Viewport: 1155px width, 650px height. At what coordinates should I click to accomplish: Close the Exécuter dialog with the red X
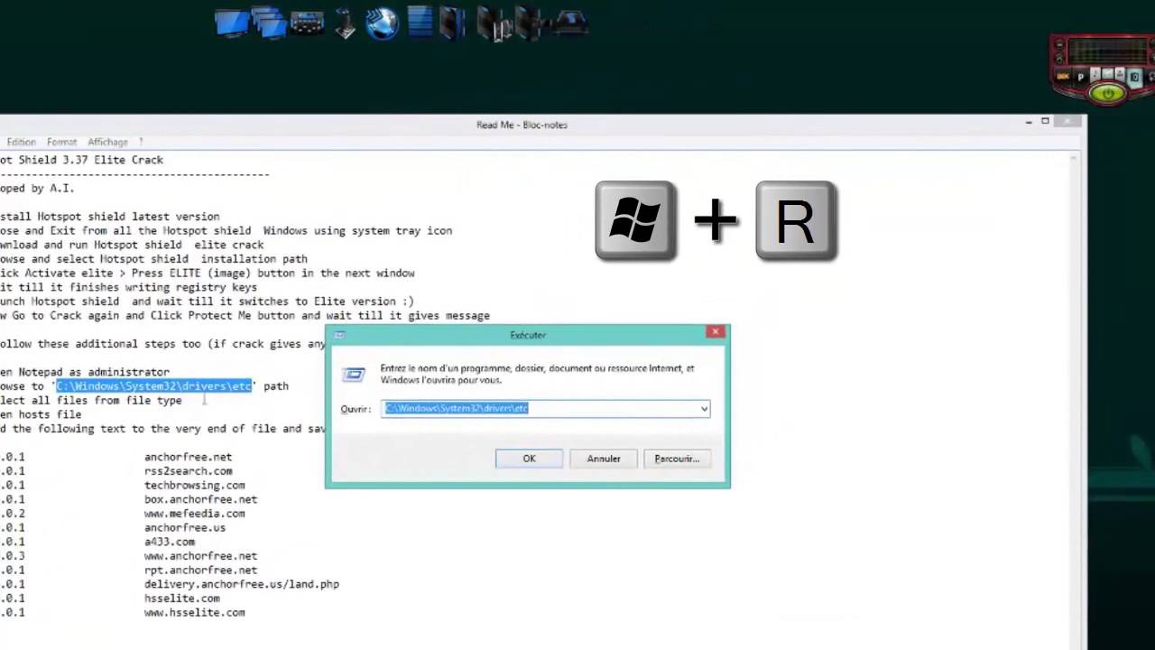pos(716,332)
